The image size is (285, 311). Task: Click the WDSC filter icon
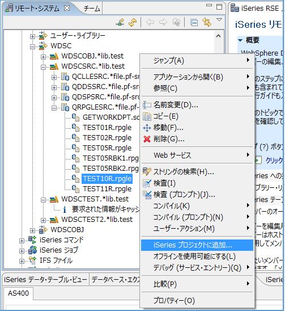click(x=43, y=46)
